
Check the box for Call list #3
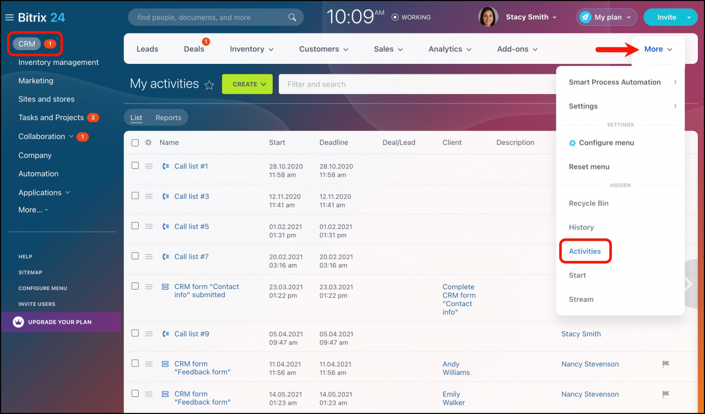[135, 195]
